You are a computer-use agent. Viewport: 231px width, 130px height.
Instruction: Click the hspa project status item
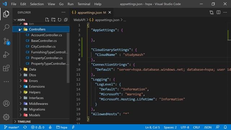click(x=62, y=127)
